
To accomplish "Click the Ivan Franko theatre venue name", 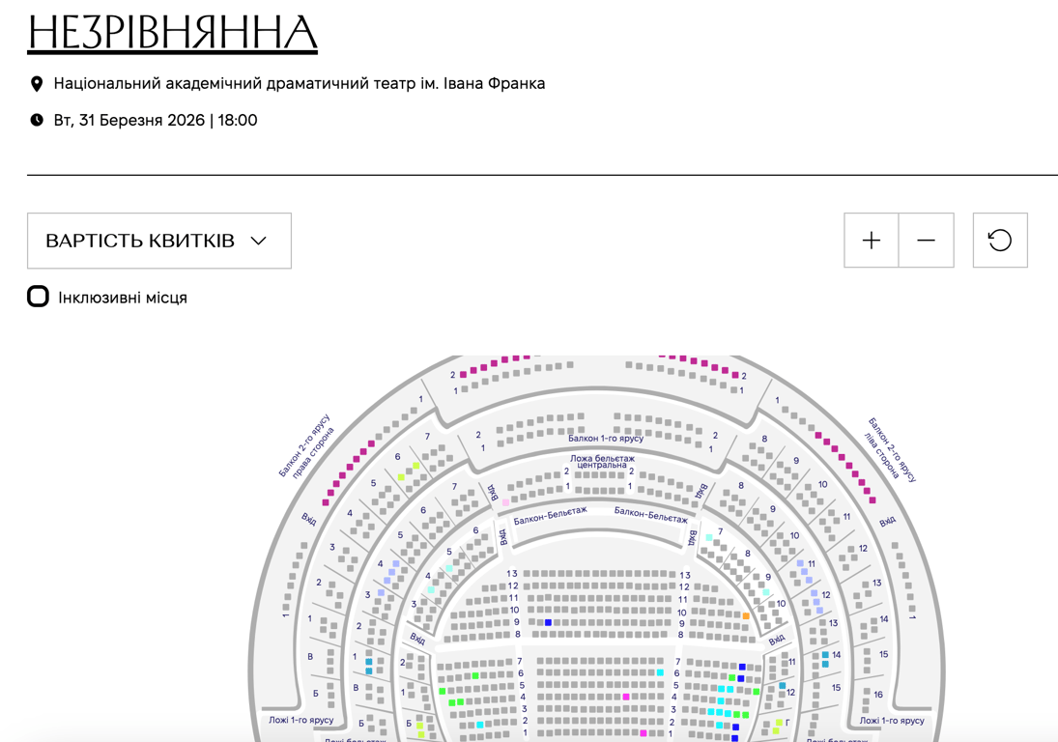I will (x=300, y=84).
